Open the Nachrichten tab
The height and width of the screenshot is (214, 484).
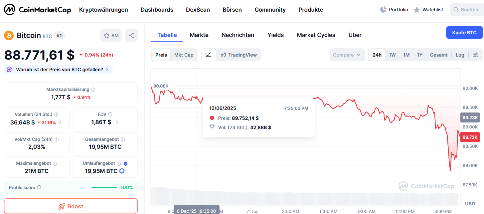[x=238, y=35]
